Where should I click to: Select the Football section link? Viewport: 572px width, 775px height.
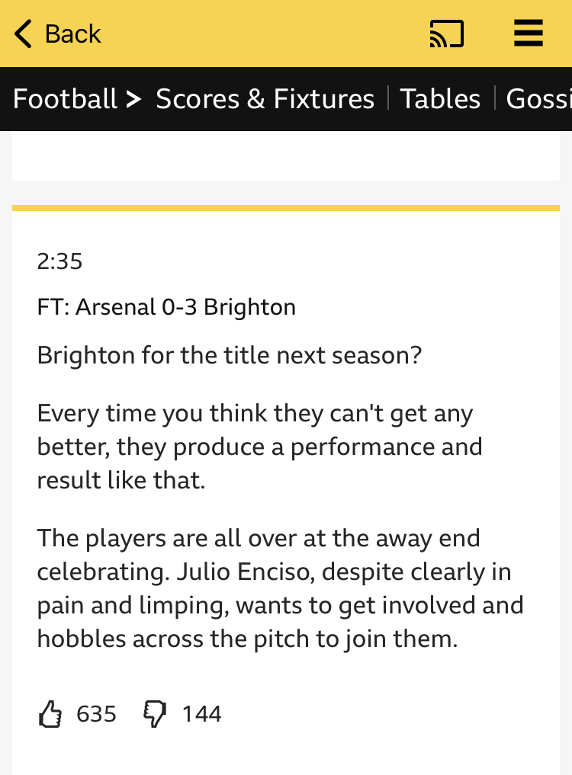(x=65, y=99)
